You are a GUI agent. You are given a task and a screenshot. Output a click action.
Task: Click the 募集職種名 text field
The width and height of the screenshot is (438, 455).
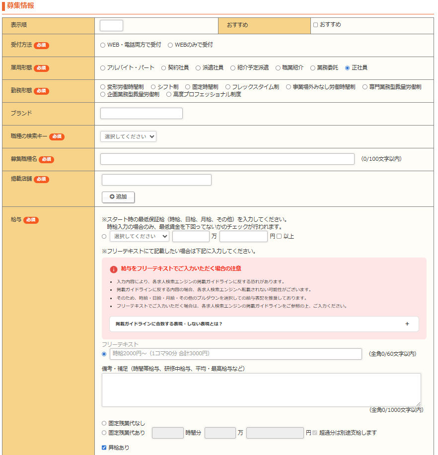227,159
